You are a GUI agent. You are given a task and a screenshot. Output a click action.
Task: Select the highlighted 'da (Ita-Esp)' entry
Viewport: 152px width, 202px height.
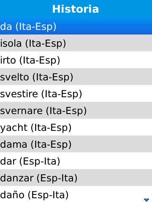point(76,26)
